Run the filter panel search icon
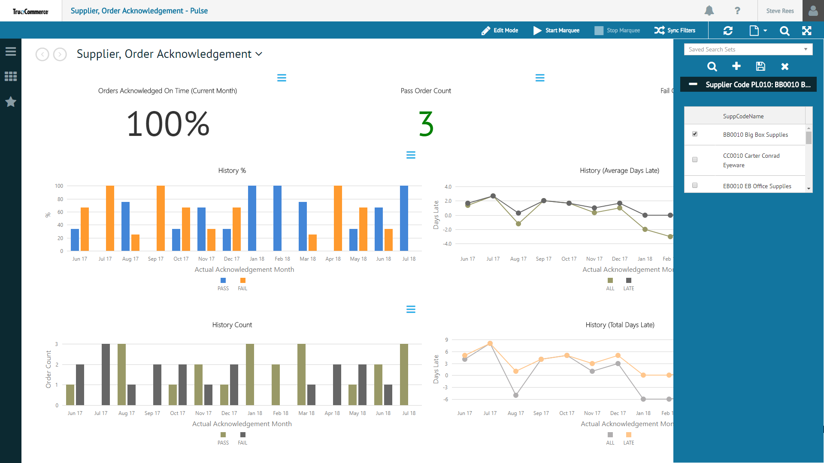 tap(712, 66)
